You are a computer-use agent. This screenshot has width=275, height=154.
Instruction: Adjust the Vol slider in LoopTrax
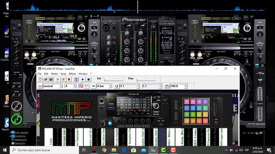(x=113, y=80)
